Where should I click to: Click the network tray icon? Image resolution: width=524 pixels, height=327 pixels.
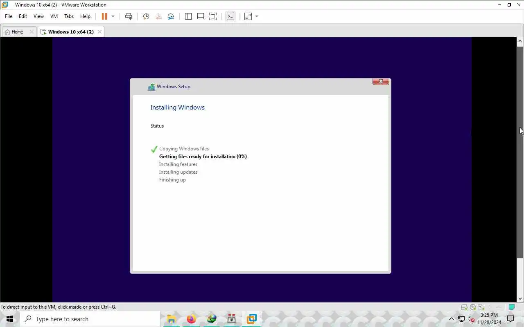461,319
